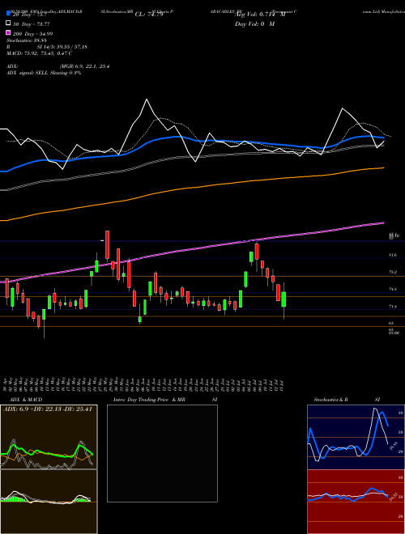Open the MACD histogram chart thumbnail

(x=49, y=502)
